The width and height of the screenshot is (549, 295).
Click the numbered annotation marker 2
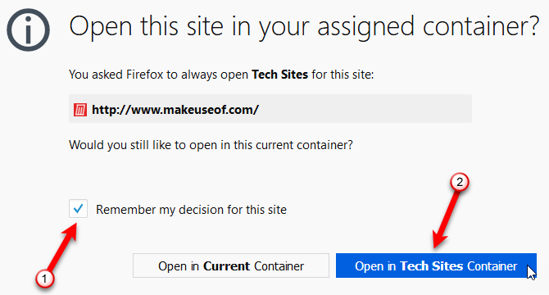pos(460,182)
